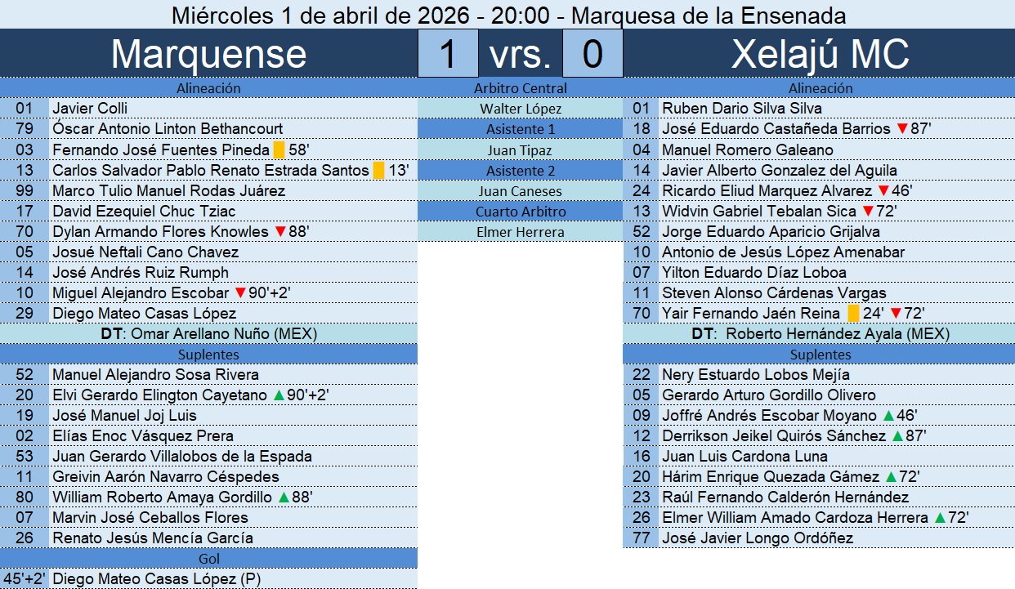The image size is (1015, 589).
Task: Click the Xelajú MC score box showing 0
Action: (592, 54)
